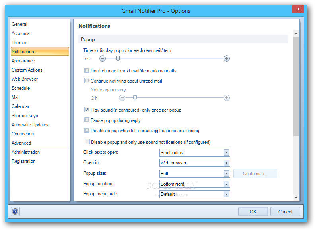Click the scrollbar up arrow

pos(296,33)
